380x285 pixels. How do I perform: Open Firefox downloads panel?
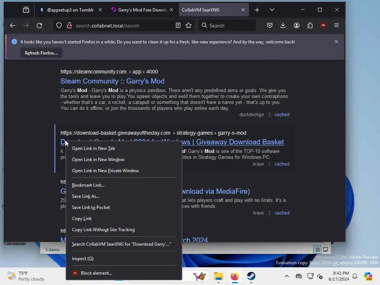point(283,25)
